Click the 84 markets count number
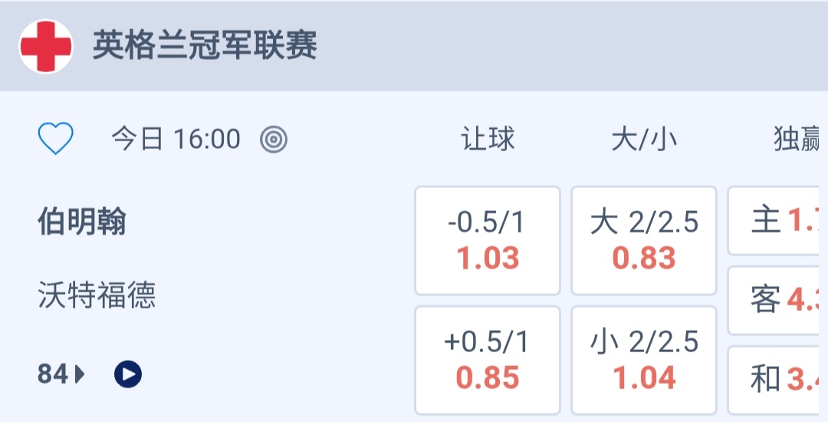The image size is (828, 422). tap(53, 374)
